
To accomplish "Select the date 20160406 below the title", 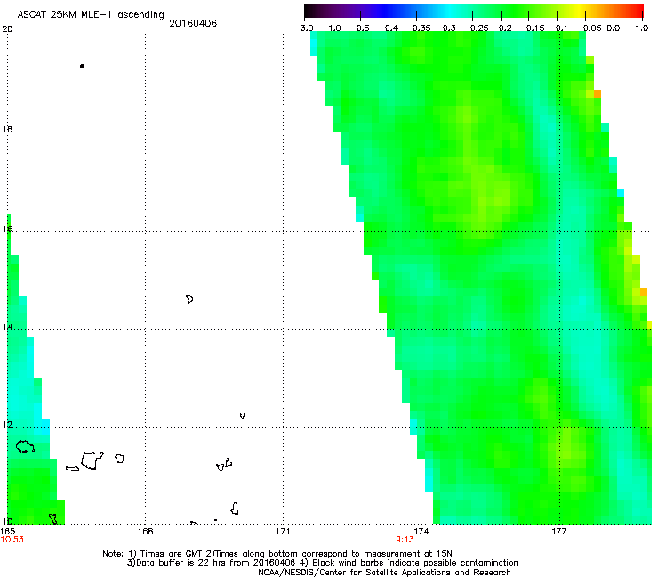I will click(193, 23).
